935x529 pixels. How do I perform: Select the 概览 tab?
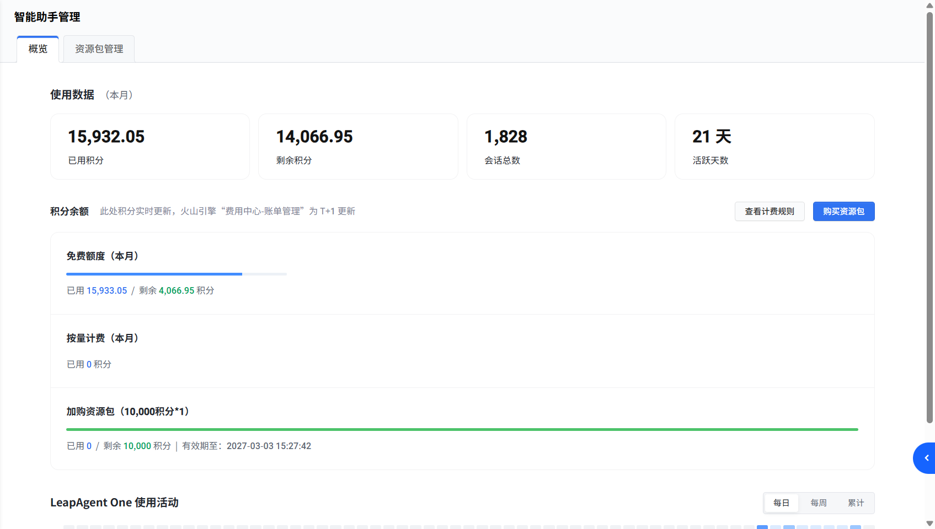(38, 49)
